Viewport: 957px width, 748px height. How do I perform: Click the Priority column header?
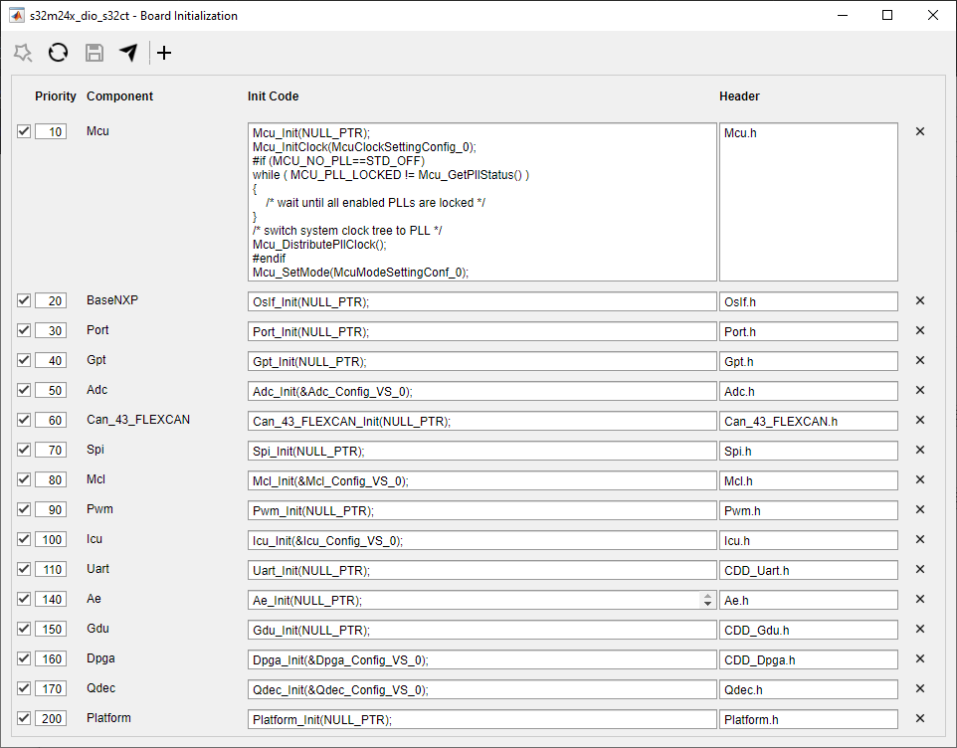[x=56, y=96]
